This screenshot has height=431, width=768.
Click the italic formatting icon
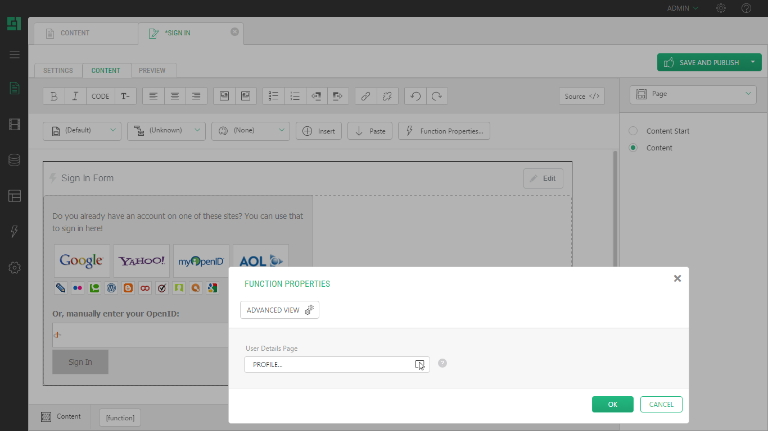[x=75, y=96]
